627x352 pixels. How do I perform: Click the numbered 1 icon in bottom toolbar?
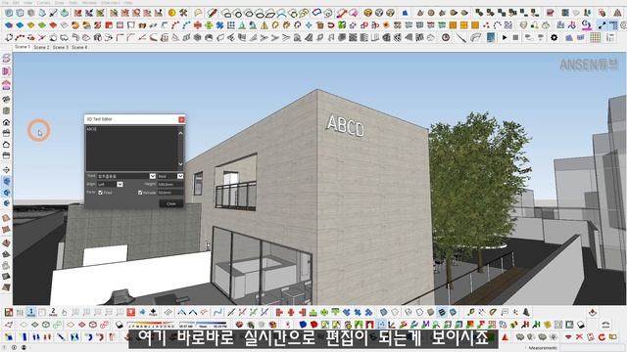31,312
